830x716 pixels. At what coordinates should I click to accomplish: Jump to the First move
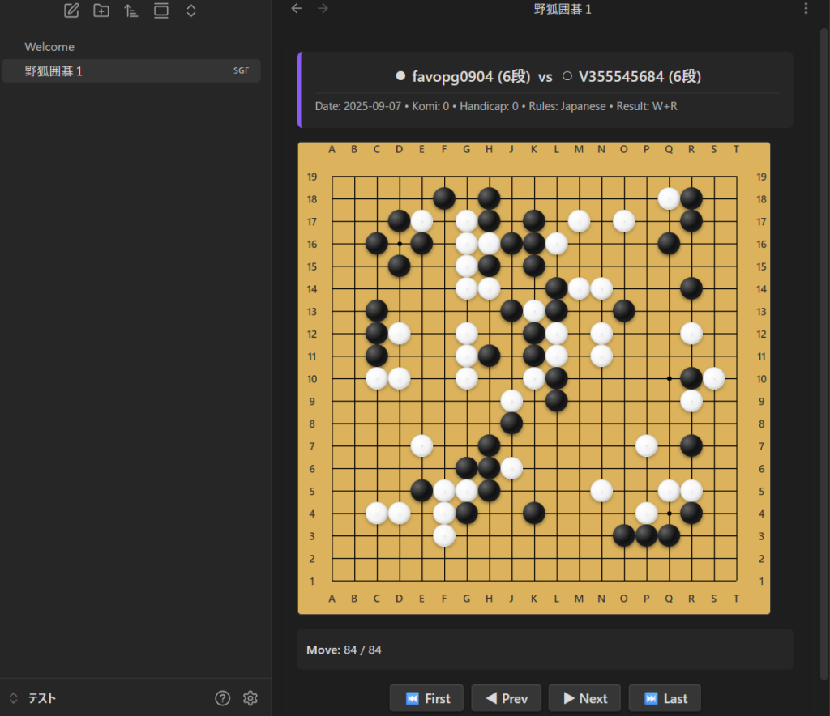coord(426,698)
